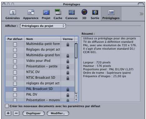Sort list by Par défaut column header
The image size is (146, 119).
pos(15,39)
